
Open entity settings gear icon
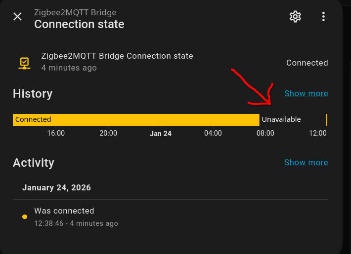295,17
